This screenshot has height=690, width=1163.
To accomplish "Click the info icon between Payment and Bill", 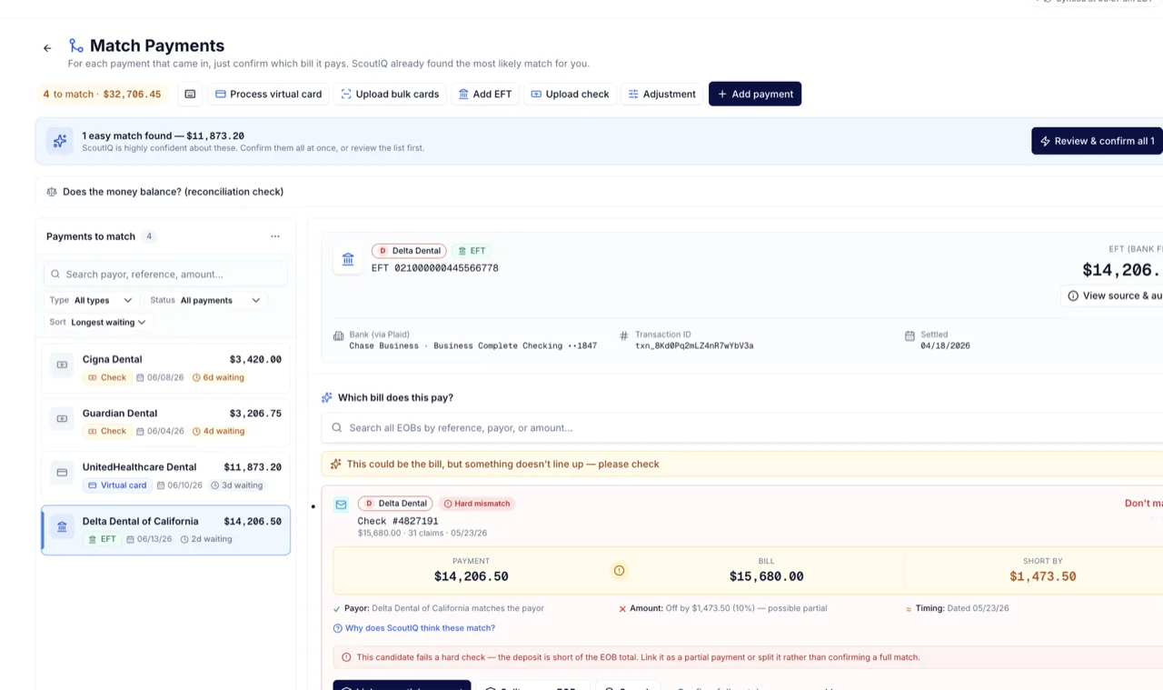I will click(x=619, y=571).
